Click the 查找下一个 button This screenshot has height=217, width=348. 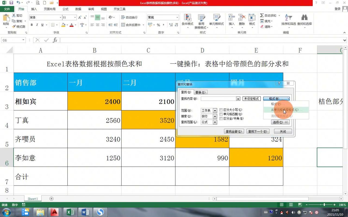(x=257, y=131)
